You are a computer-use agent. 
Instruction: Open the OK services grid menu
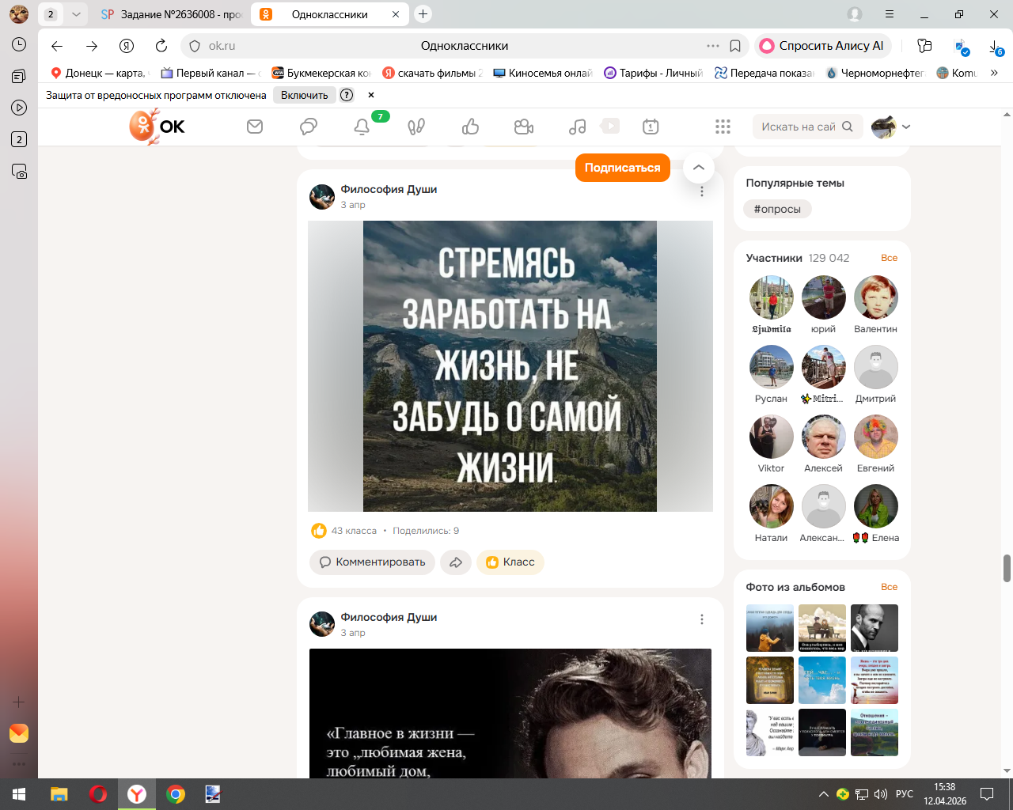click(723, 127)
